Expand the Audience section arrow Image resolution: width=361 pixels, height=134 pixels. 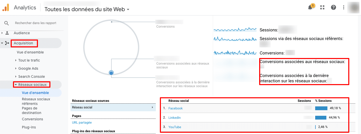point(2,33)
